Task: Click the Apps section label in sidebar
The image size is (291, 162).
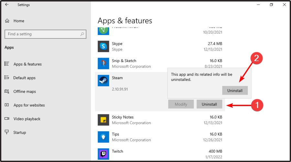Action: click(9, 47)
